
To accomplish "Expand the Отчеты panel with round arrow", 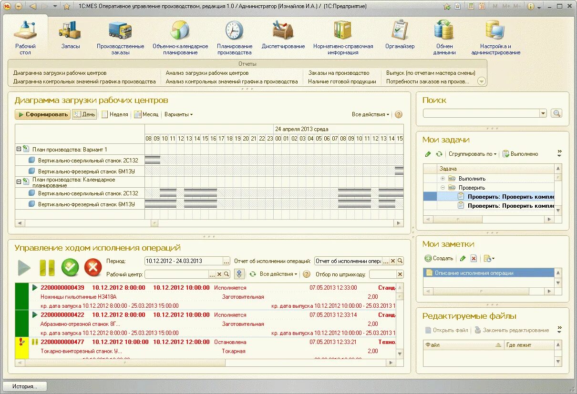I will click(482, 81).
